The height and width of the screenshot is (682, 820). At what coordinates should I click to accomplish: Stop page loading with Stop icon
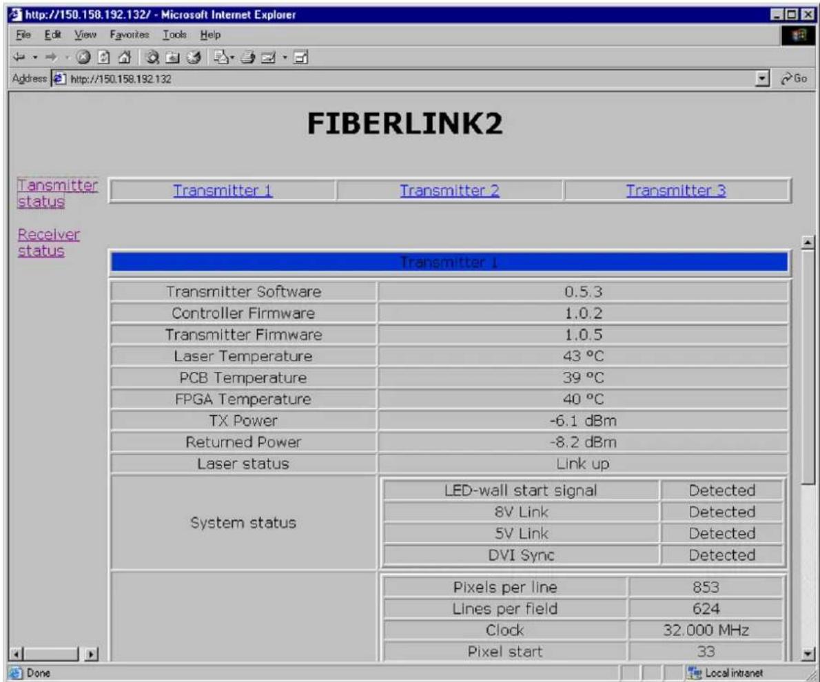[x=83, y=57]
